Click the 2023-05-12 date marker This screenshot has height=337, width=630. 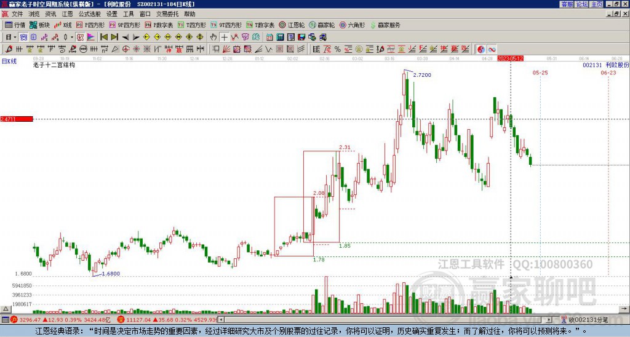(x=510, y=58)
